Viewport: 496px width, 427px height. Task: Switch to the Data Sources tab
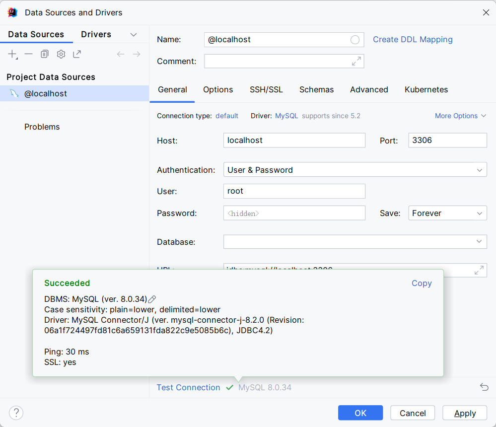pyautogui.click(x=36, y=34)
